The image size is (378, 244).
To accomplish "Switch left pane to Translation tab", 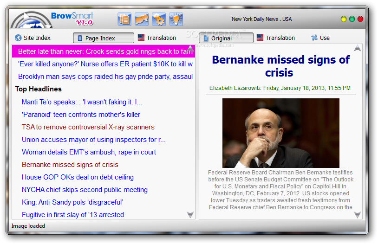I will (157, 38).
